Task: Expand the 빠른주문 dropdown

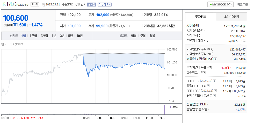Action: (x=244, y=5)
